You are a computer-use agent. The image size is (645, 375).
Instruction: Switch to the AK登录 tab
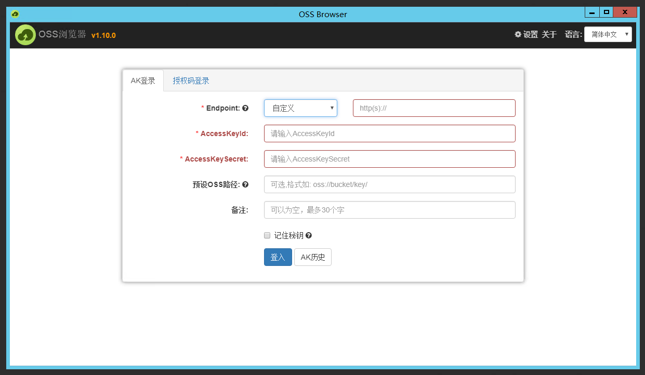(143, 81)
